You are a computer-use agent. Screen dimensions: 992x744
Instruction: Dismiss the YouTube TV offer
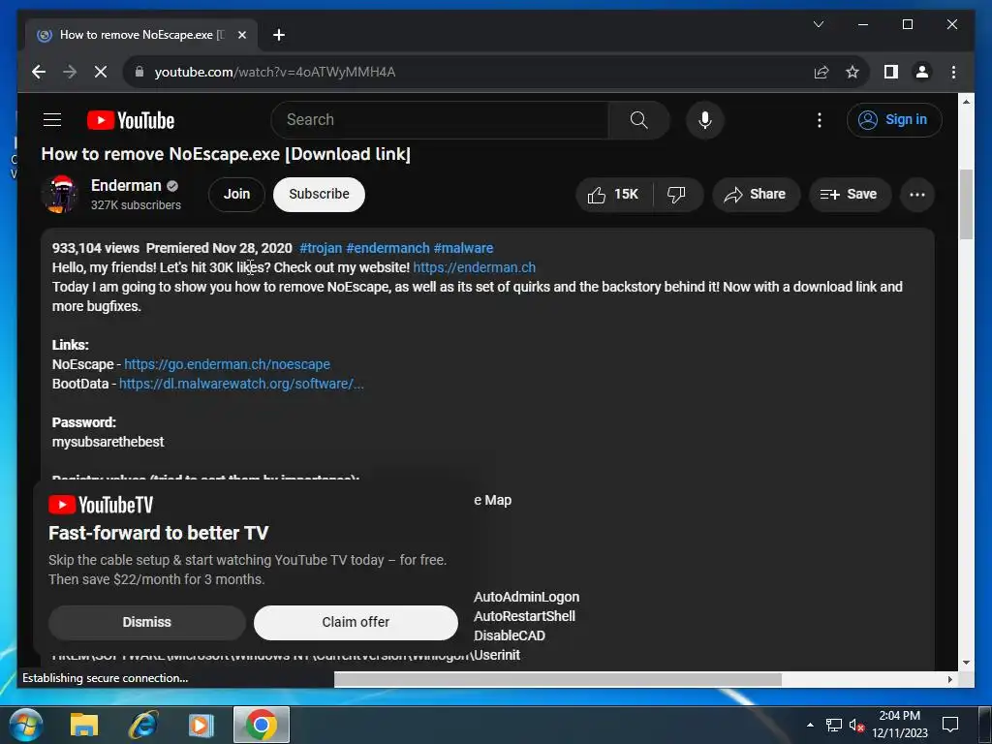point(147,623)
